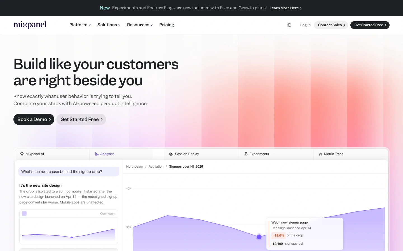This screenshot has width=403, height=251.
Task: Expand the Resources navigation menu
Action: pyautogui.click(x=140, y=25)
